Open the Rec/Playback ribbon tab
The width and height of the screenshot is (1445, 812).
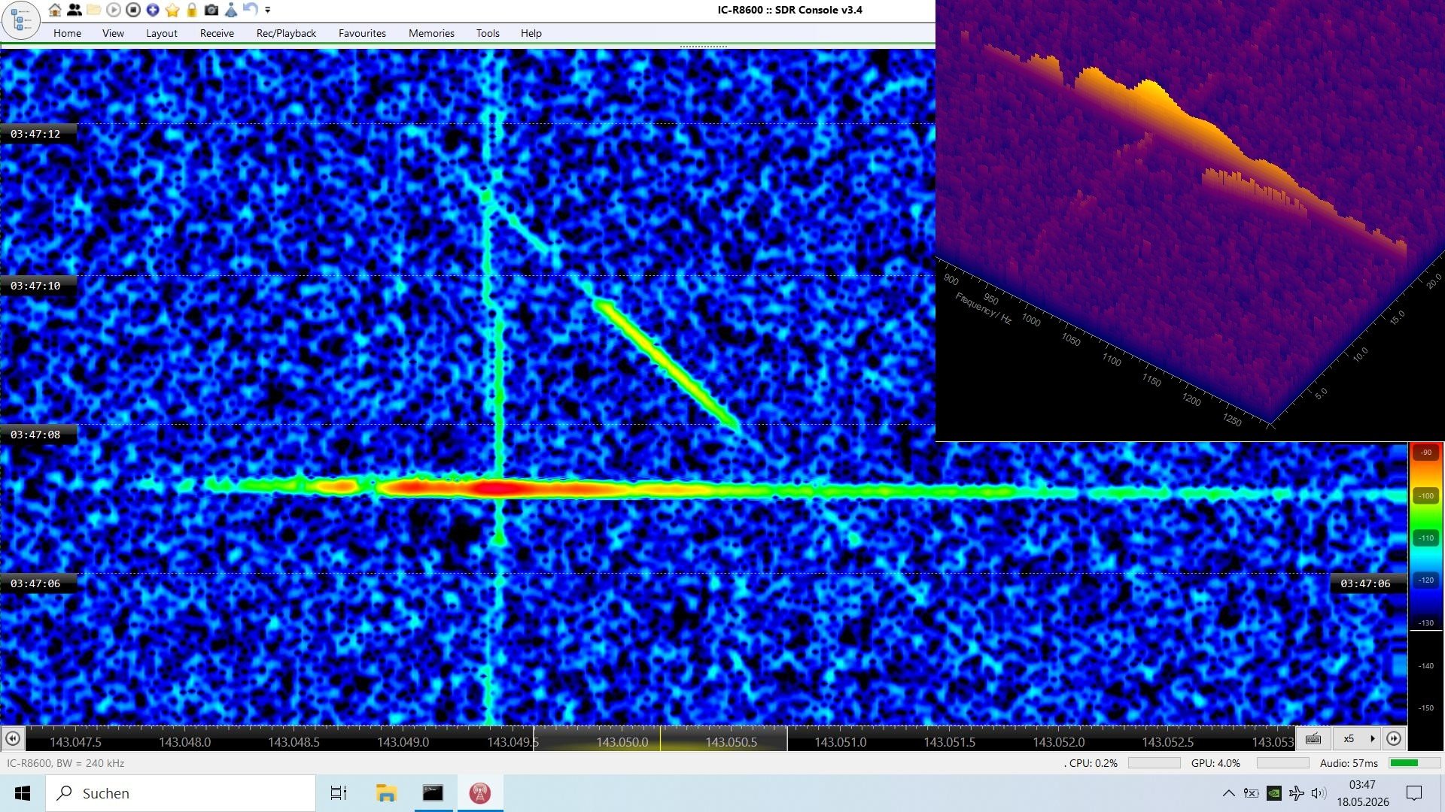coord(286,33)
